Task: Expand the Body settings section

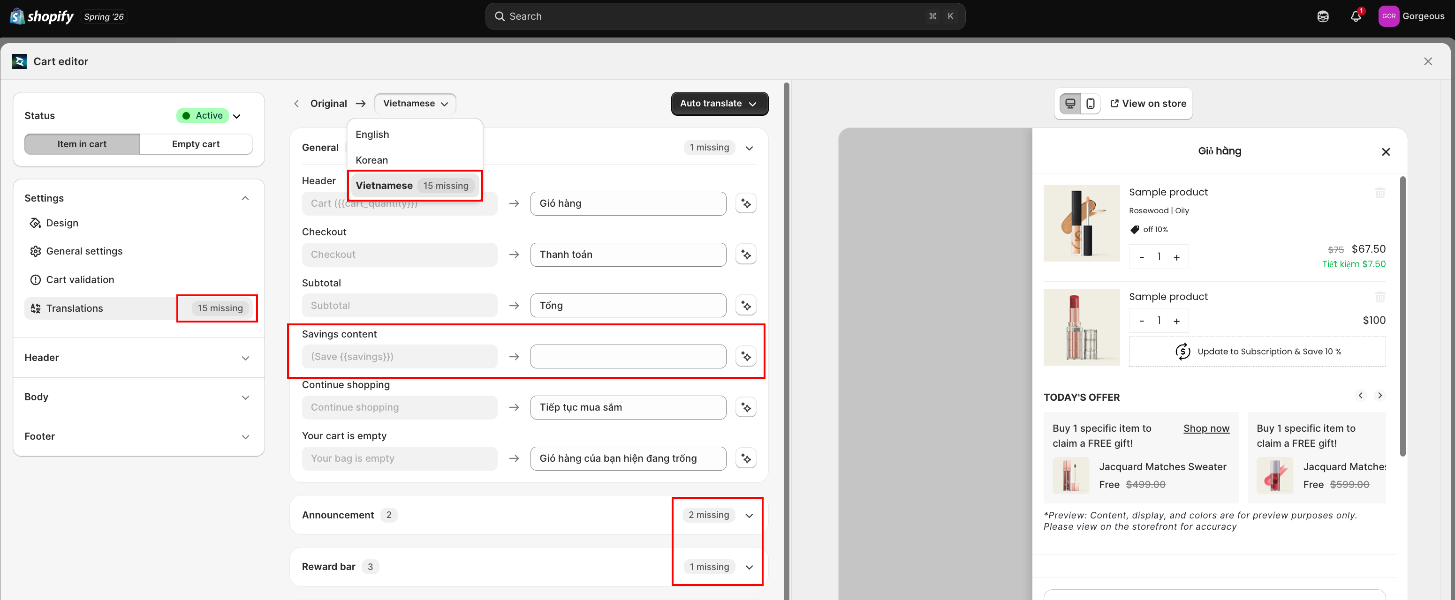Action: pos(138,397)
